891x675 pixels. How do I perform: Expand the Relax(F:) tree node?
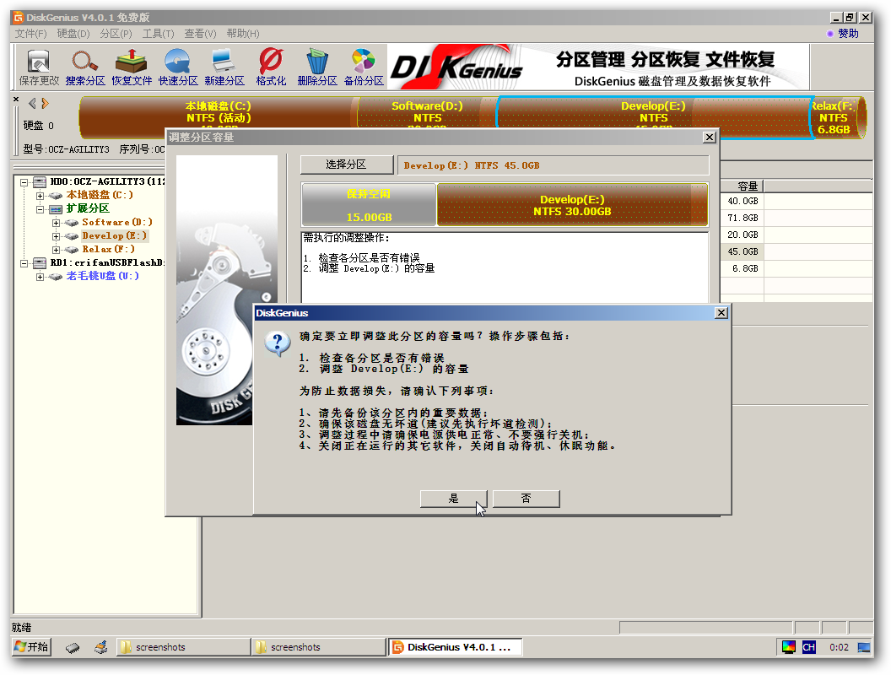point(56,250)
